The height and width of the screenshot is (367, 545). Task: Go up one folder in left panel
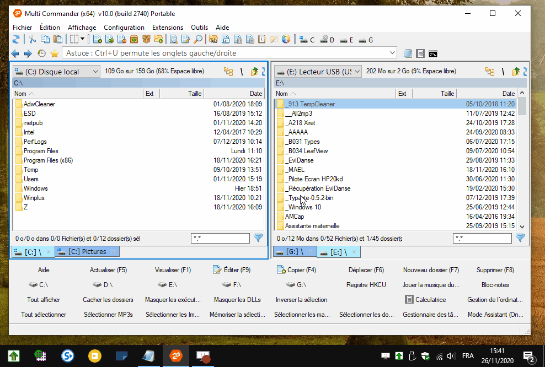254,71
